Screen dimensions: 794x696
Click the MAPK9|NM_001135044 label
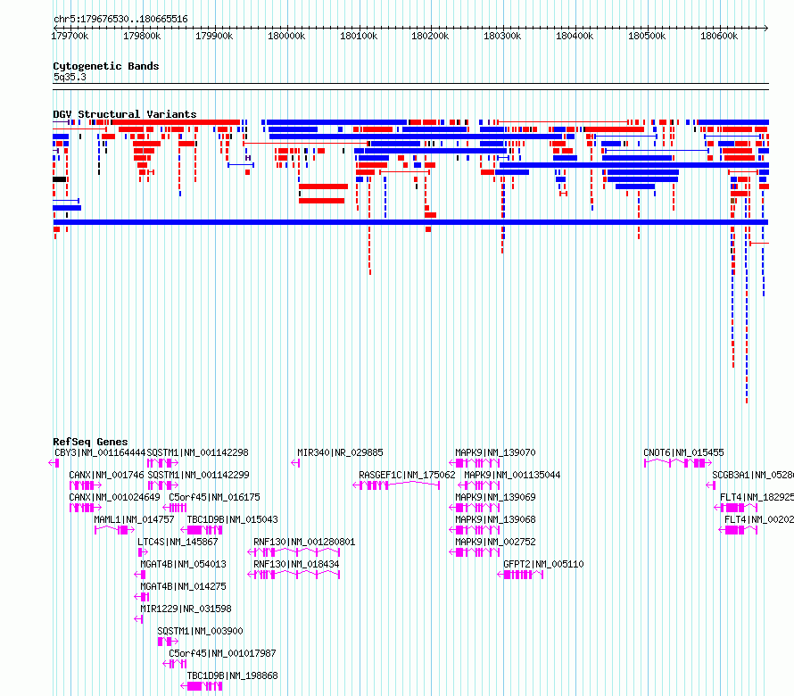click(x=512, y=475)
